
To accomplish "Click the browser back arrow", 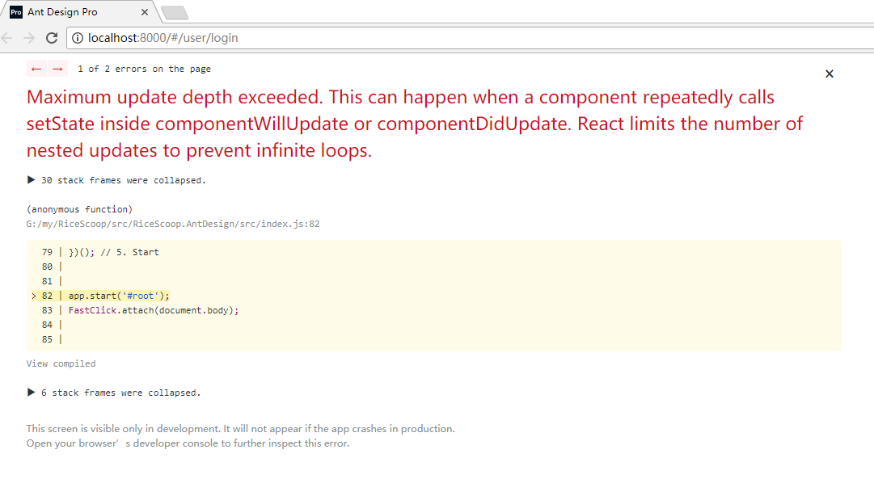I will (x=7, y=38).
